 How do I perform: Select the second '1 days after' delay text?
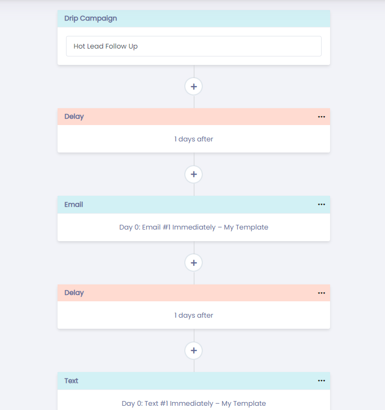(x=194, y=316)
